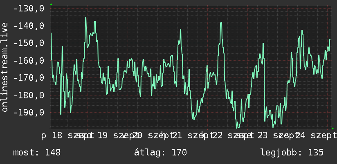Click the '19 szept' date marker
The height and width of the screenshot is (164, 337).
click(119, 136)
